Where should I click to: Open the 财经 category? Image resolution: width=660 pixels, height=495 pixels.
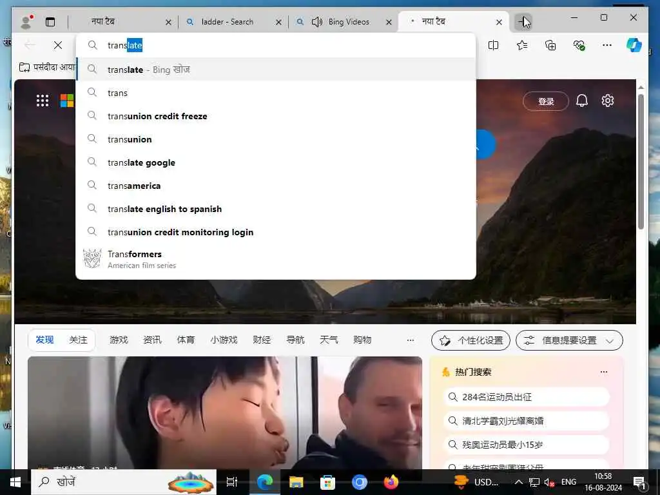(x=262, y=340)
